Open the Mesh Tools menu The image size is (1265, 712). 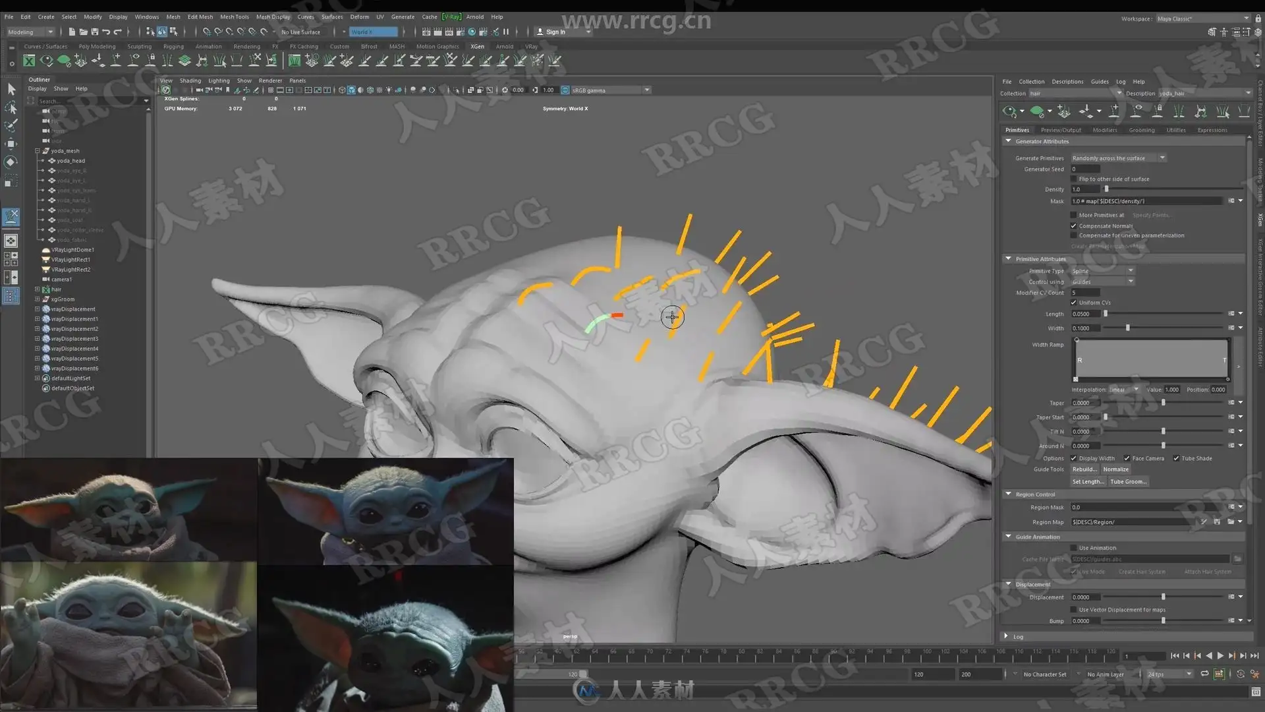coord(234,16)
